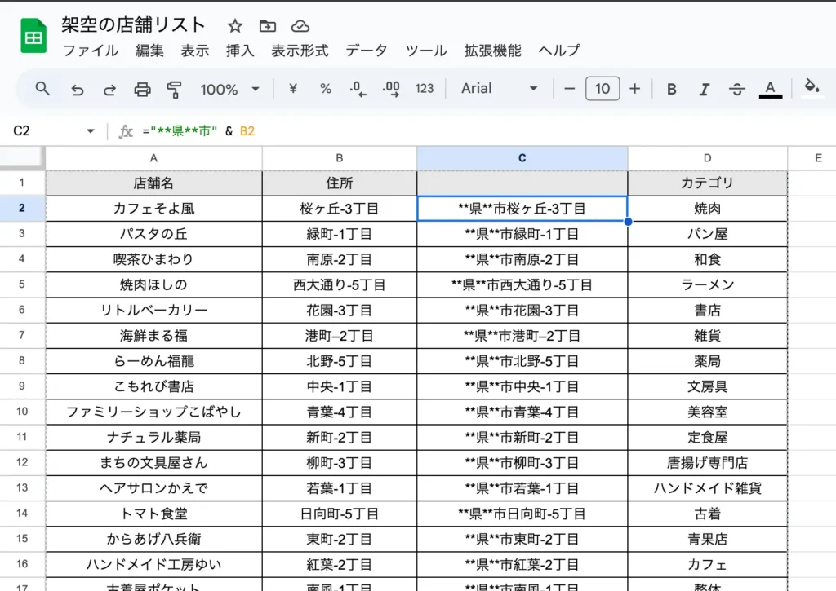Toggle strikethrough formatting
This screenshot has width=836, height=591.
(x=736, y=89)
